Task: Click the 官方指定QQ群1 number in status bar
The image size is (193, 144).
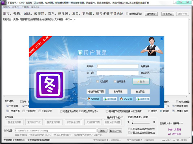Action: [115, 140]
